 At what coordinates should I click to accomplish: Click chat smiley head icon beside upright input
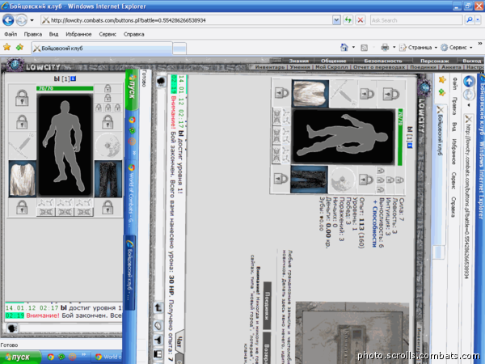point(12,328)
